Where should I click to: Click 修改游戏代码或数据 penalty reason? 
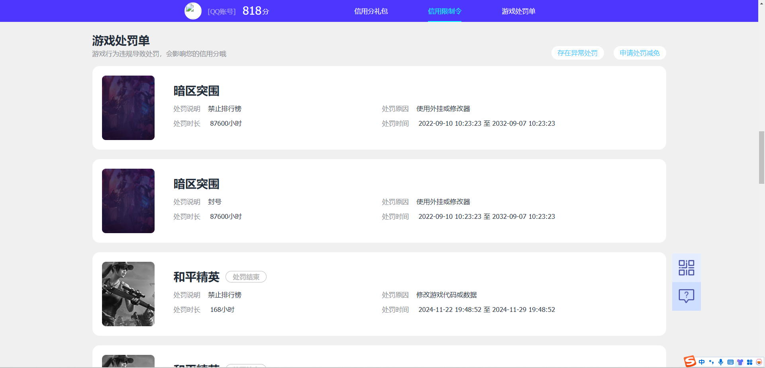click(447, 295)
